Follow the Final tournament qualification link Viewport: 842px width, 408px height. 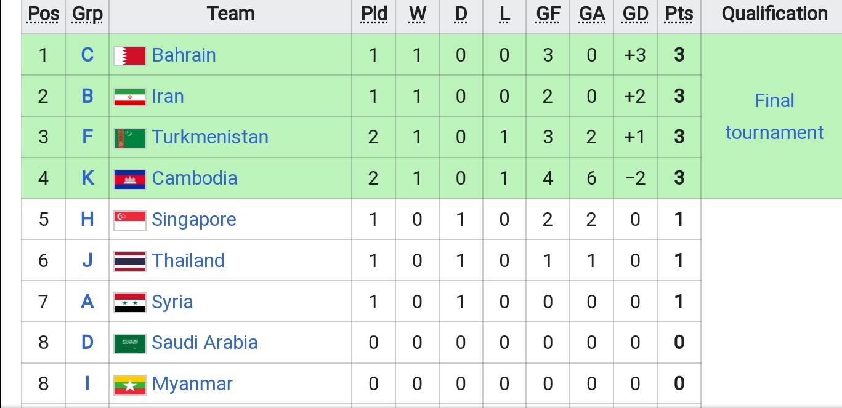[x=774, y=116]
